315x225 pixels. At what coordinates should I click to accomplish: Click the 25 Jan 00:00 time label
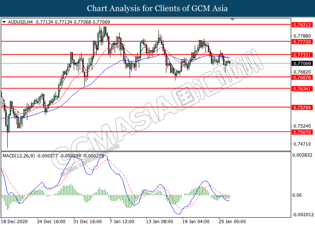[x=232, y=221]
